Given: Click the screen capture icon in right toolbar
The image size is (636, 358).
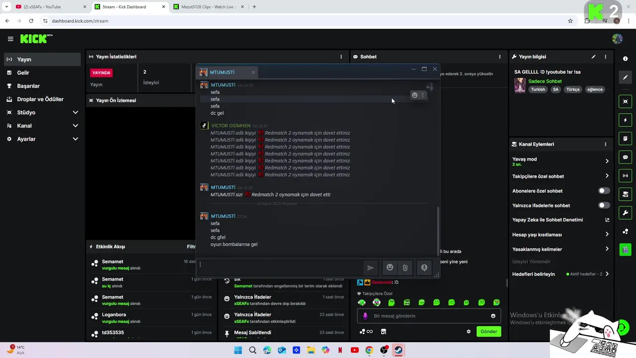Looking at the screenshot, I should pyautogui.click(x=625, y=101).
